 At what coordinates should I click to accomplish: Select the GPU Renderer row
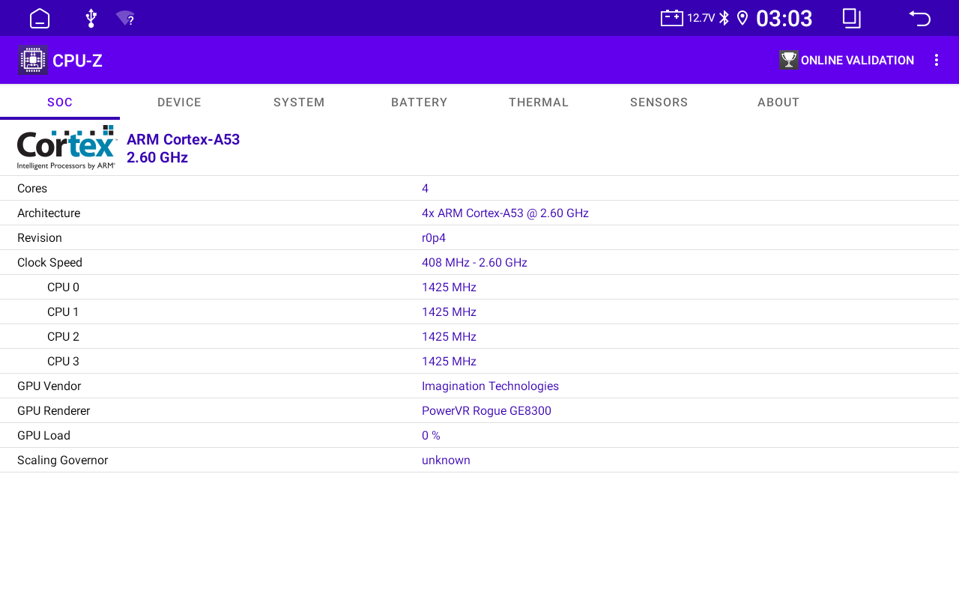click(479, 410)
